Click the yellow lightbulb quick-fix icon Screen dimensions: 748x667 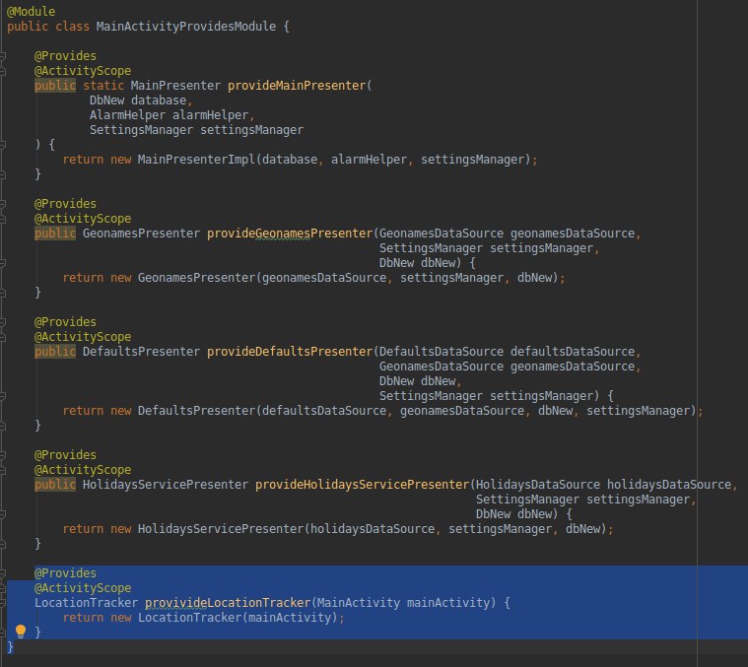tap(21, 632)
